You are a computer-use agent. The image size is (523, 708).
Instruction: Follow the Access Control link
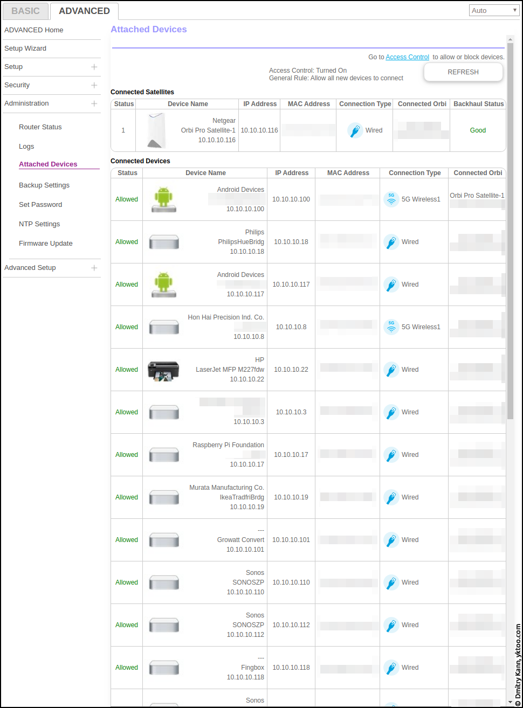[x=407, y=57]
